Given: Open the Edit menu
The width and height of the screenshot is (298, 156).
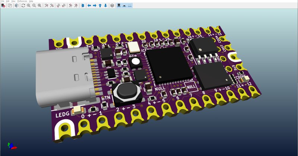Looking at the screenshot, I should [7, 1].
